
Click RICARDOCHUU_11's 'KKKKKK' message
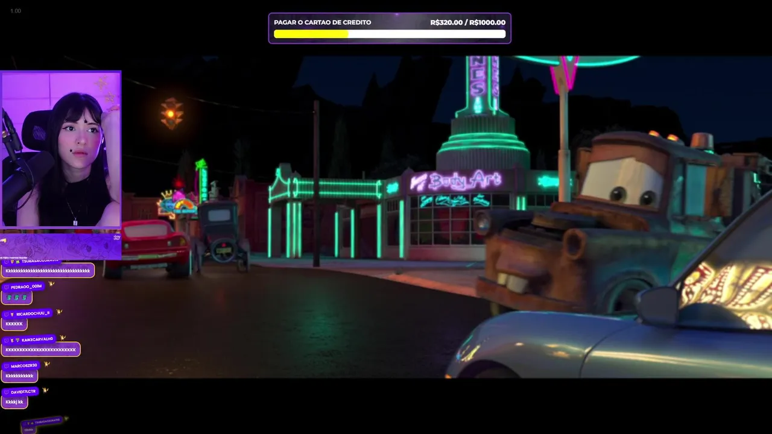[14, 324]
